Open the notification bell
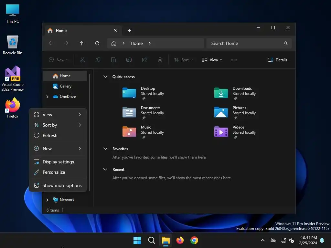Viewport: 331px width, 248px height. (322, 240)
